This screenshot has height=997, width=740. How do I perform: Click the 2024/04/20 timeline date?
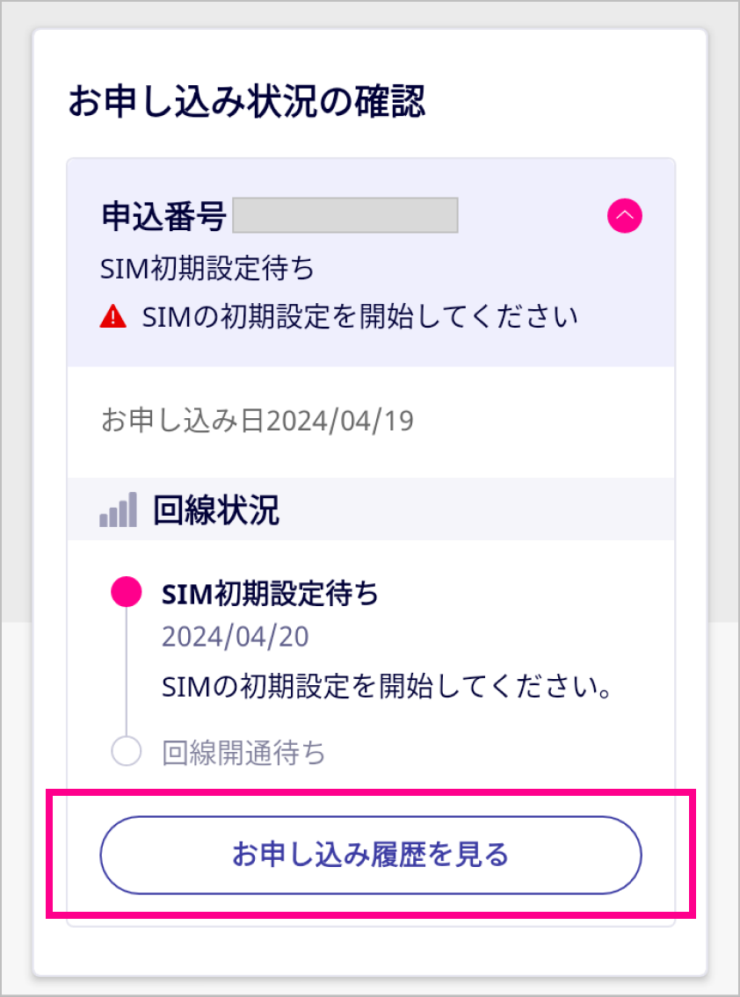coord(236,636)
